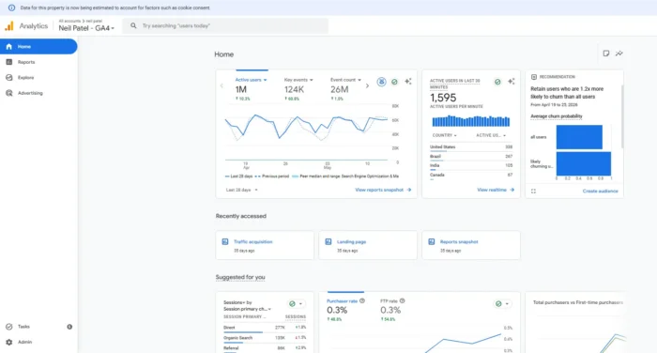657x353 pixels.
Task: Open the check dropdown on Sessions card
Action: 296,303
